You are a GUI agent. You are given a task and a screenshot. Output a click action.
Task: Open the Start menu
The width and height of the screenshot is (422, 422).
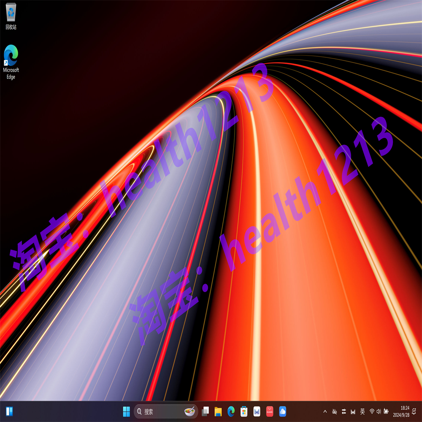[127, 410]
